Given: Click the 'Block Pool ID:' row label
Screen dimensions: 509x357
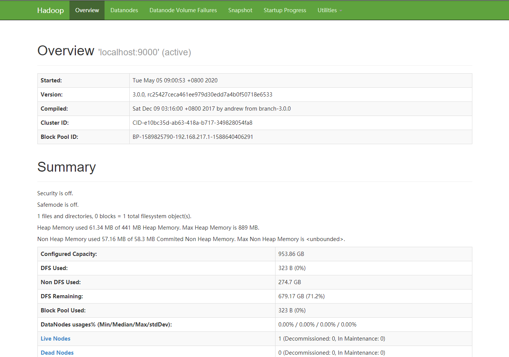Looking at the screenshot, I should [60, 137].
